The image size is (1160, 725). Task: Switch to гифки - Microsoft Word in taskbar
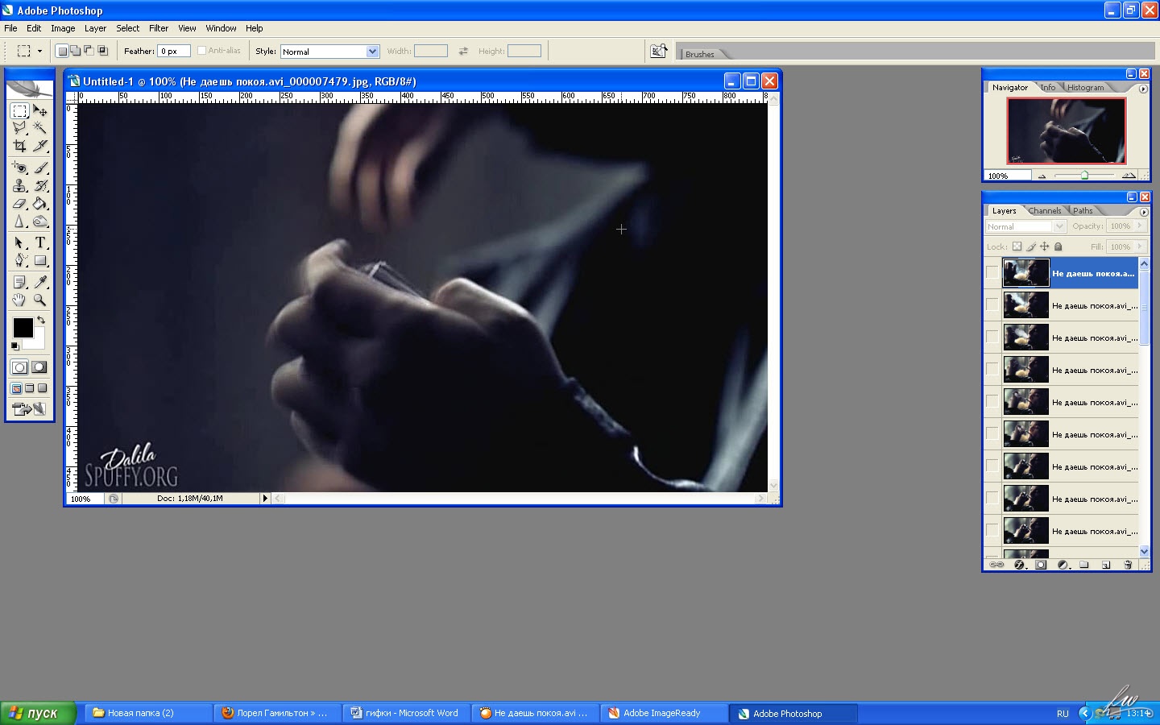pos(406,713)
